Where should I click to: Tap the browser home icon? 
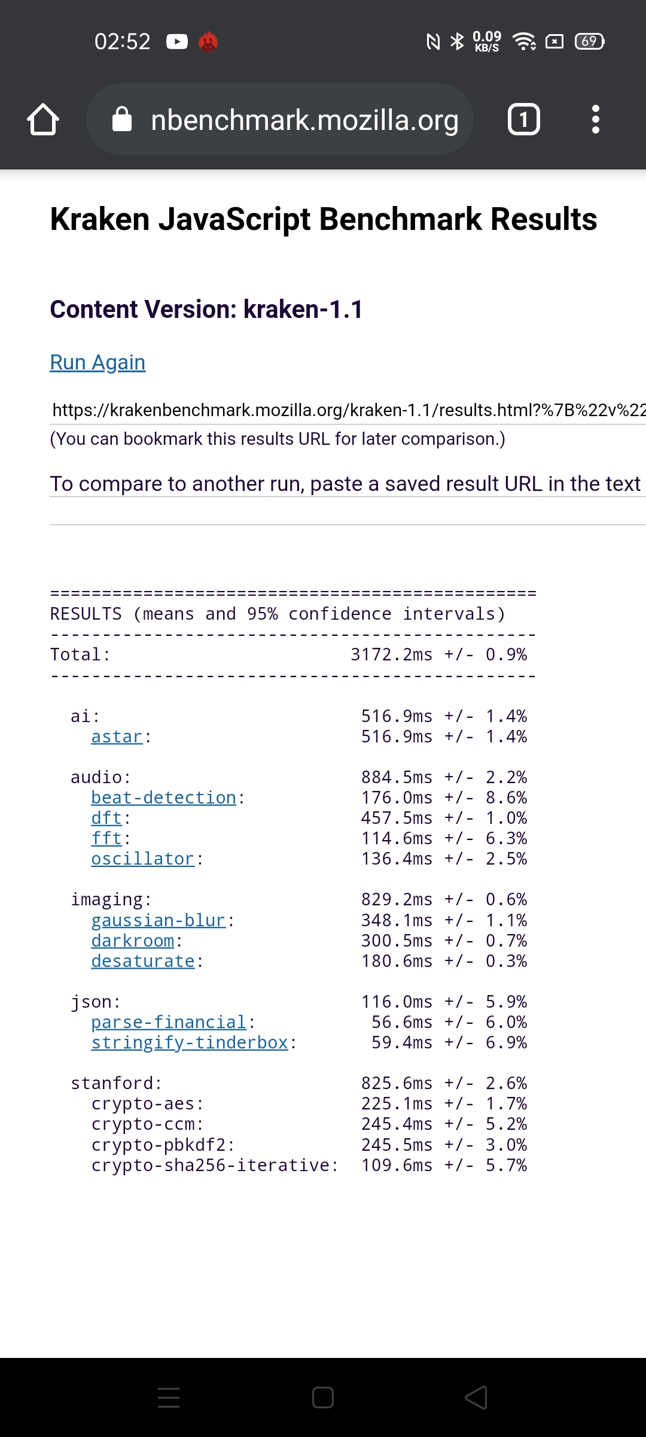[x=43, y=120]
